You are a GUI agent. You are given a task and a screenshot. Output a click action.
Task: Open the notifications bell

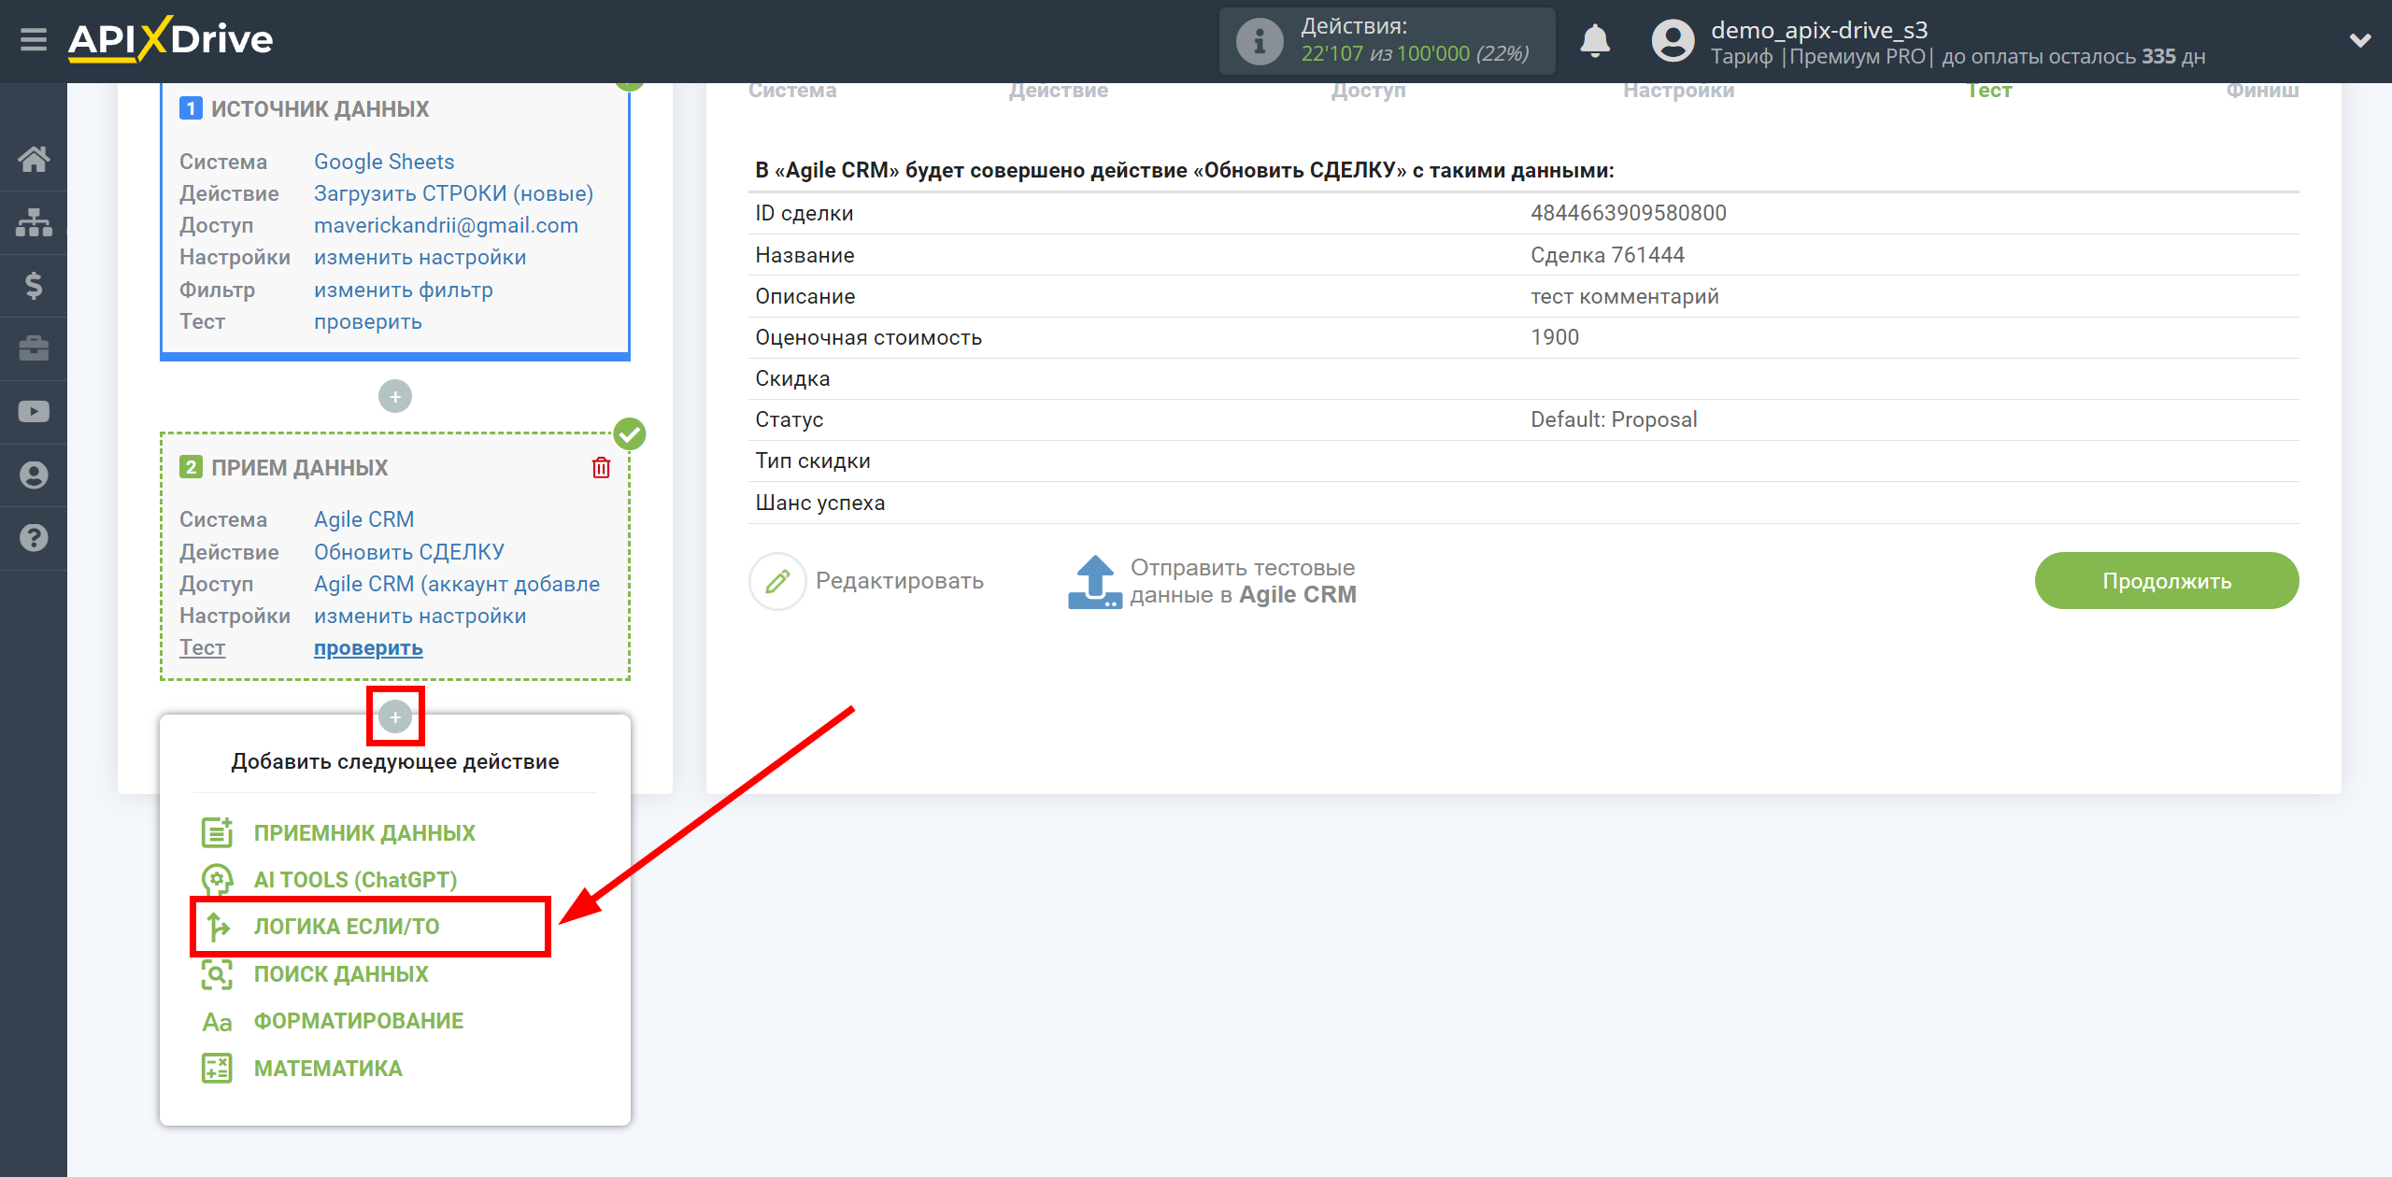1595,41
